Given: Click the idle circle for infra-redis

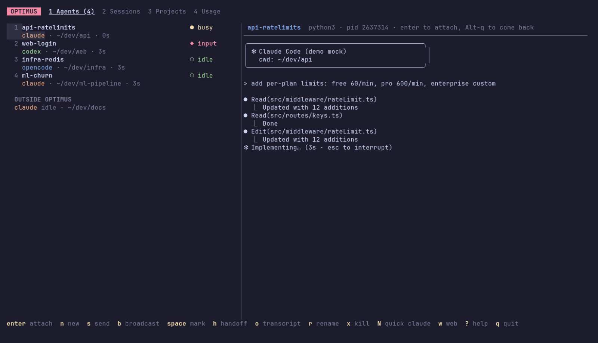Looking at the screenshot, I should 192,60.
